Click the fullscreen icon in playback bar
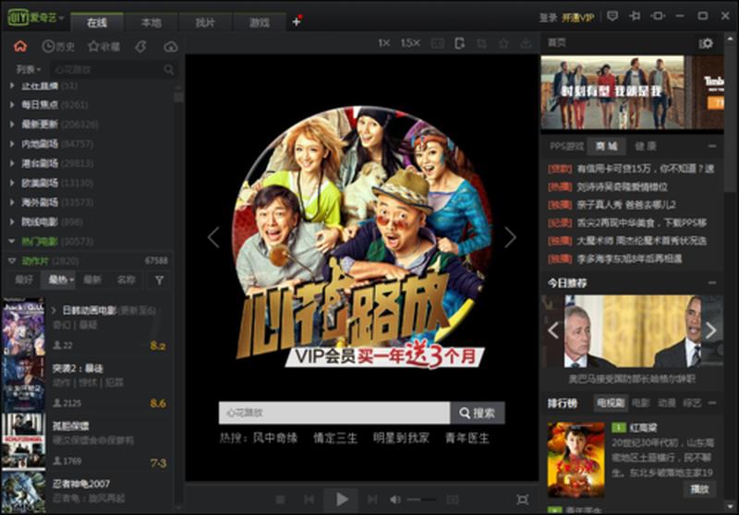The height and width of the screenshot is (515, 739). click(522, 499)
